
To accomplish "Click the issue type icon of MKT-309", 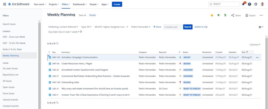I will point(50,82).
